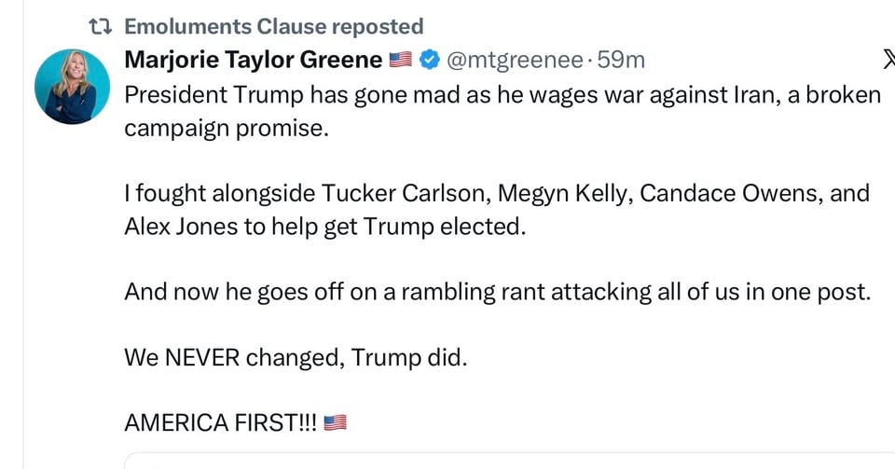Open the Emoluments Clause reposted link
Viewport: 895px width, 469px height.
[x=273, y=27]
